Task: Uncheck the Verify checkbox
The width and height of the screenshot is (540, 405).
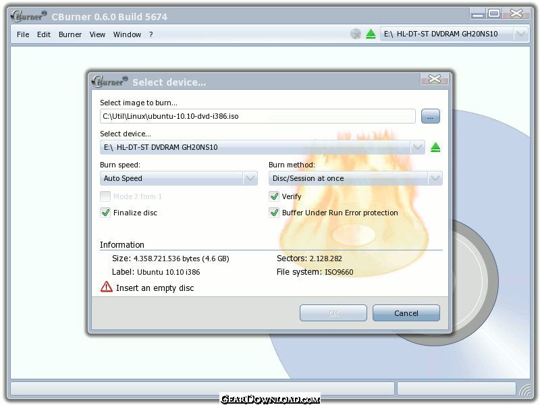Action: pyautogui.click(x=274, y=196)
